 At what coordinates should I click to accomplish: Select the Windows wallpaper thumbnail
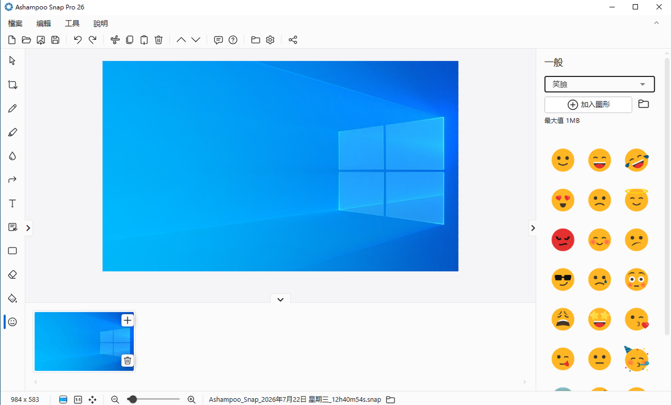[x=84, y=341]
